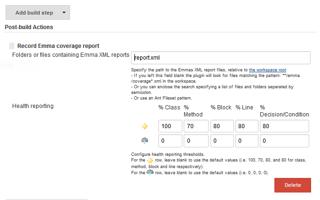Click the sun icon in the help text
This screenshot has height=200, width=320.
tap(150, 161)
